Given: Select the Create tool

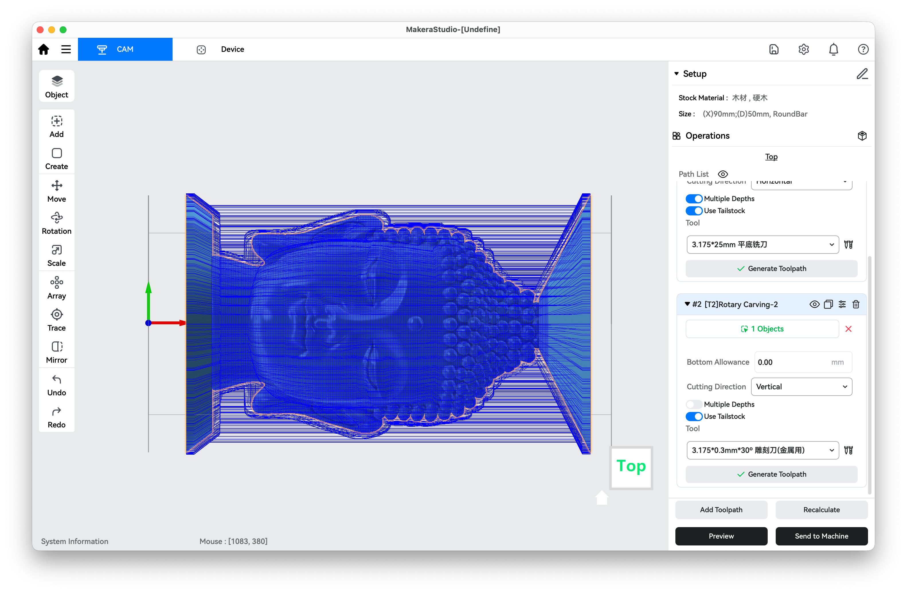Looking at the screenshot, I should 57,159.
